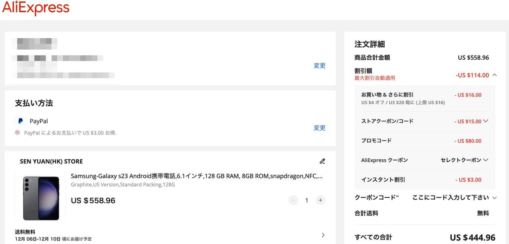Expand the クーポンコード entry field
Viewport: 509px width, 244px height.
455,198
